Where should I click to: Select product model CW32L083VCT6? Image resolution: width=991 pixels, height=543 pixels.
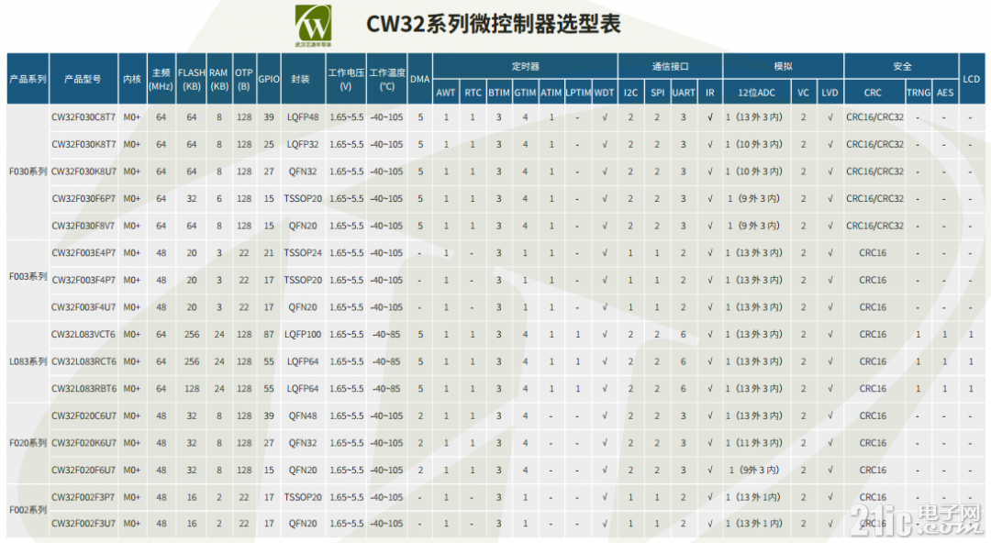point(84,335)
